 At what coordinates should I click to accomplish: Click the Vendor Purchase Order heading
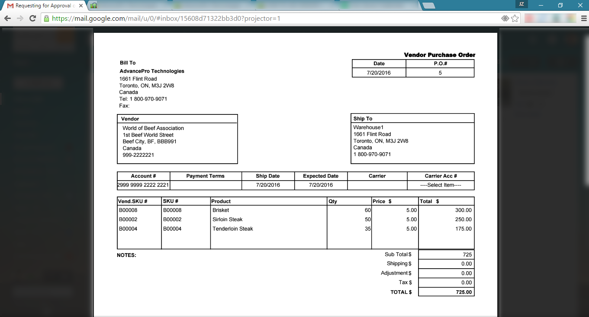coord(439,55)
